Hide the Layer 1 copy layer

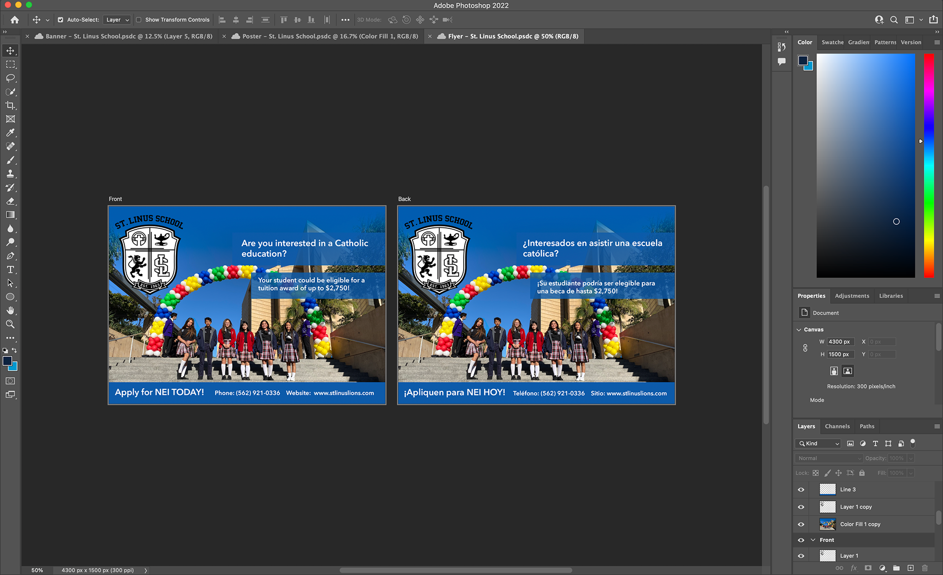pyautogui.click(x=801, y=507)
